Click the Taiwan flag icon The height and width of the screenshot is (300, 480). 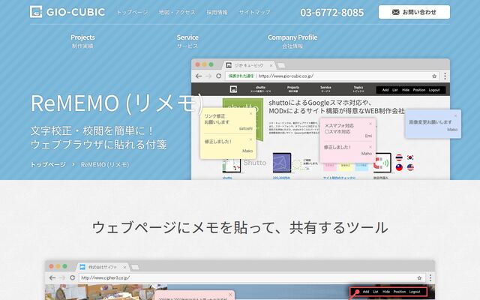click(x=399, y=167)
